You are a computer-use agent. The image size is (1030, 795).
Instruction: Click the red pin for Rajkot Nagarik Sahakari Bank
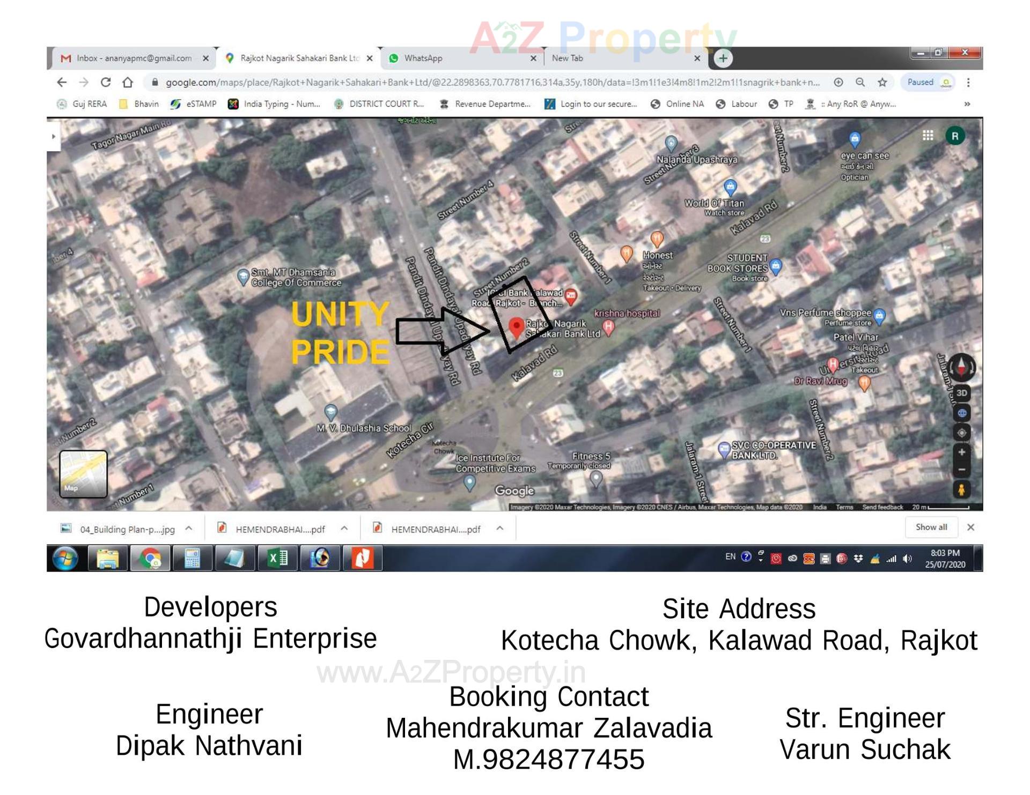click(x=516, y=326)
